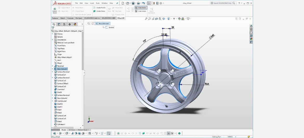Click the Save icon in toolbar
304x138 pixels.
(133, 3)
